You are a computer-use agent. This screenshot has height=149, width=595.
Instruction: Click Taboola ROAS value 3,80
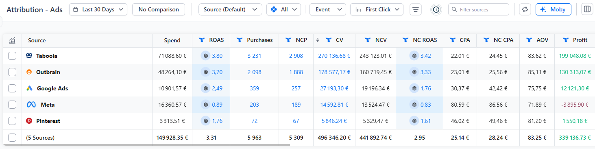click(x=217, y=56)
